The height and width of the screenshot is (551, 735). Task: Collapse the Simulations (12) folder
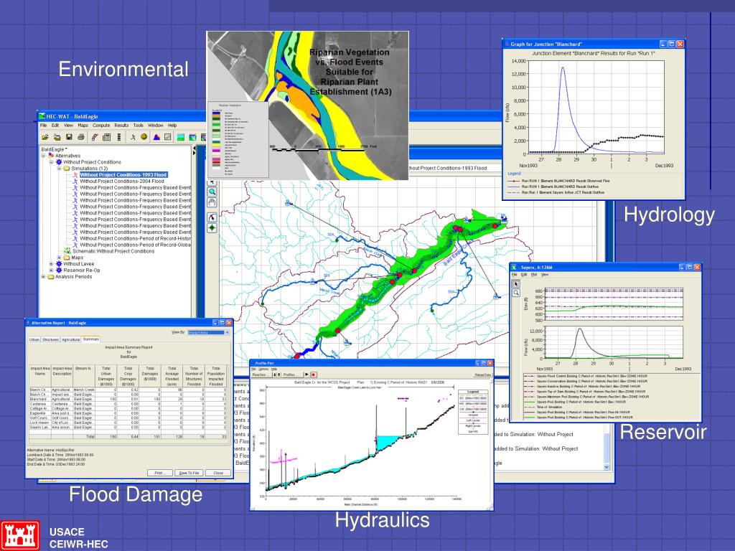(x=60, y=168)
